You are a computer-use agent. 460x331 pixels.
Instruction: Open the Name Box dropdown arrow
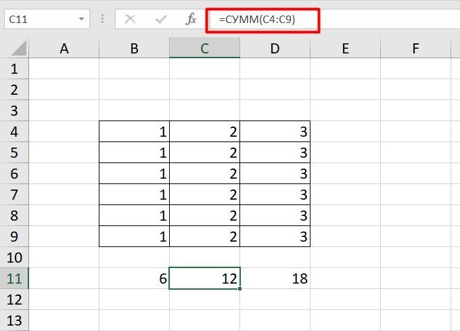click(x=81, y=20)
